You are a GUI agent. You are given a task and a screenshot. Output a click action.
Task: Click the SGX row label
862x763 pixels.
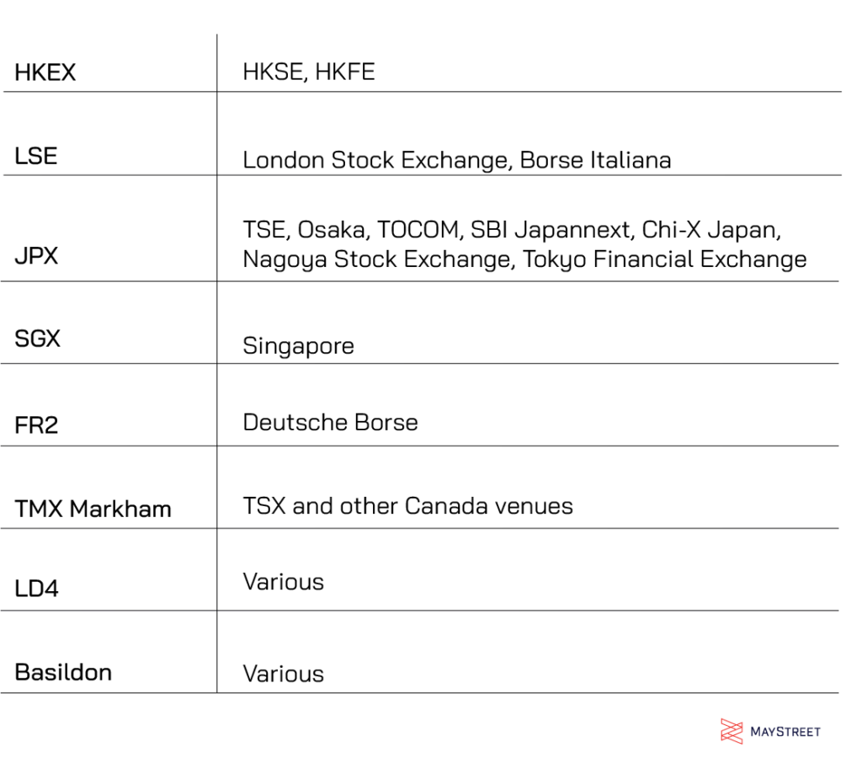[37, 339]
